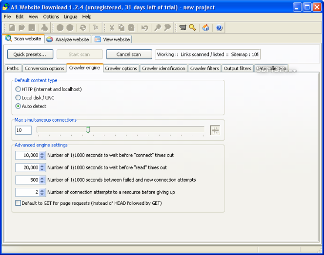
Task: Open the shopping cart purchase icon
Action: click(182, 28)
